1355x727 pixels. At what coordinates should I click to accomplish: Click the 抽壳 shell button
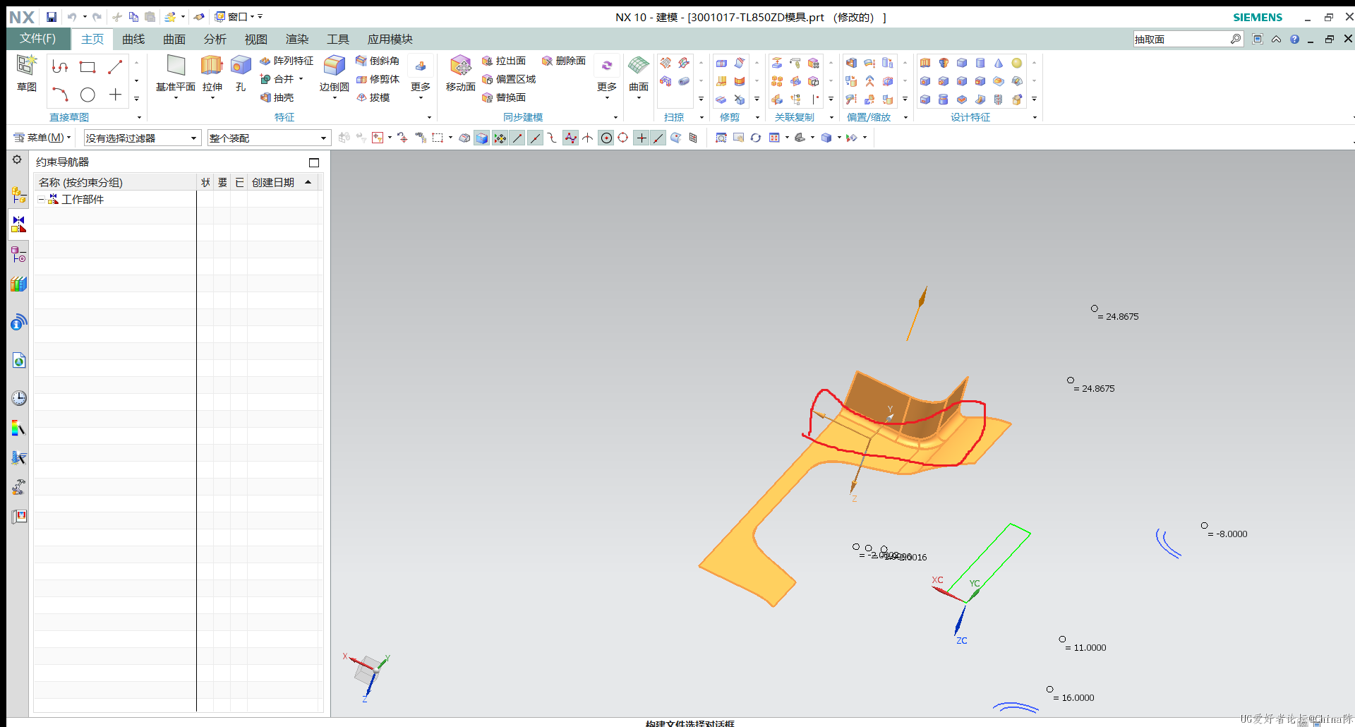click(277, 97)
